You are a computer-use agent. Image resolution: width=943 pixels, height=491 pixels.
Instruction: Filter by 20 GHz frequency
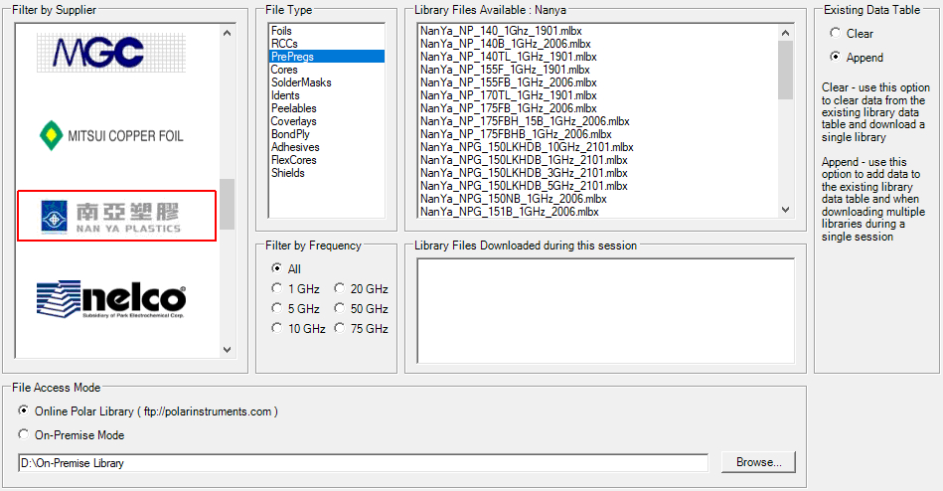(362, 289)
